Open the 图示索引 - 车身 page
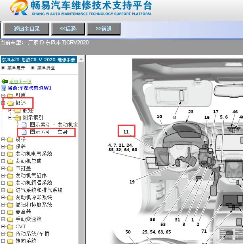The width and height of the screenshot is (243, 244). [x=49, y=132]
